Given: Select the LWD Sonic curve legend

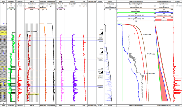Looking at the screenshot, I should [61, 8].
